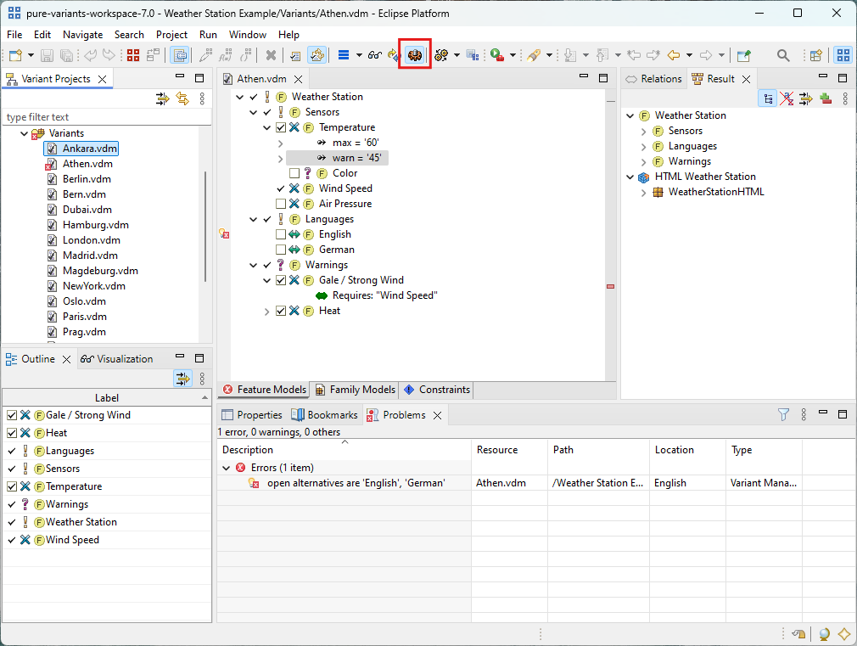Collapse the Weather Station root node in the editor

(x=240, y=97)
